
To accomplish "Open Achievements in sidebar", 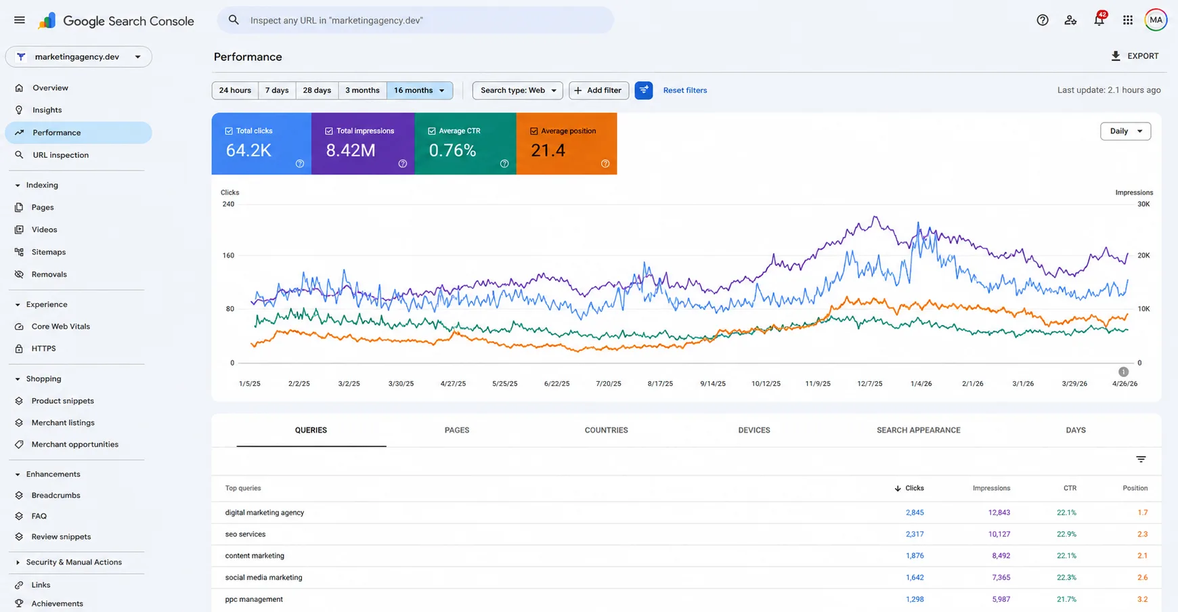I will (57, 603).
